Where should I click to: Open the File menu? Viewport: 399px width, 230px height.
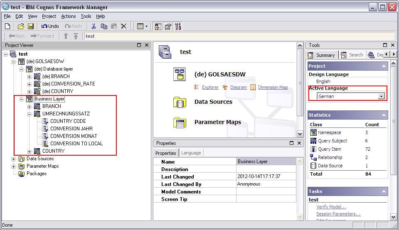[7, 16]
